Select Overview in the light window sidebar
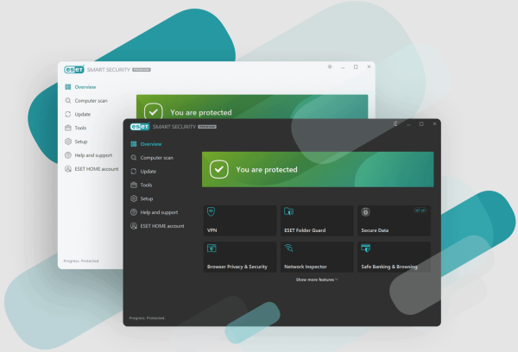Image resolution: width=518 pixels, height=352 pixels. [x=80, y=87]
